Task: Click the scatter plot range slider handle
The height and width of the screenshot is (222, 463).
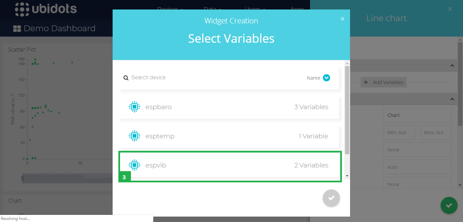Action: pos(22,178)
